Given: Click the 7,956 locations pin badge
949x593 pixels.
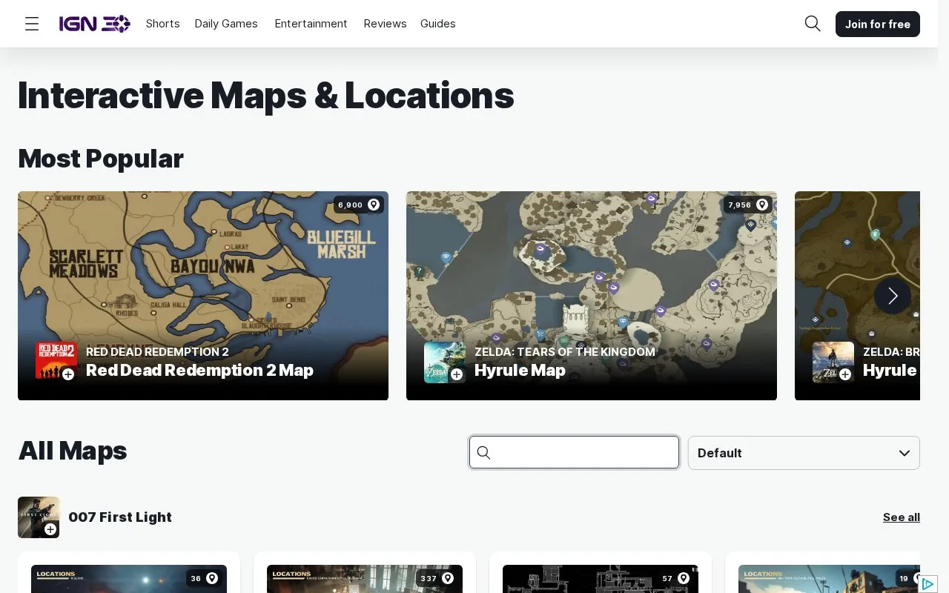Looking at the screenshot, I should pyautogui.click(x=748, y=205).
